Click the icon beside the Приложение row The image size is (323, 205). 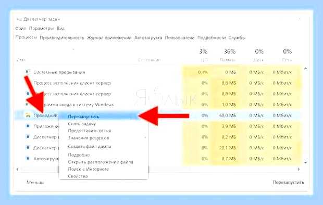click(x=28, y=126)
